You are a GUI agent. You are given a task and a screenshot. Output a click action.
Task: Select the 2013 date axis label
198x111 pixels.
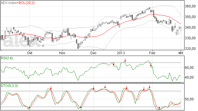click(x=121, y=53)
